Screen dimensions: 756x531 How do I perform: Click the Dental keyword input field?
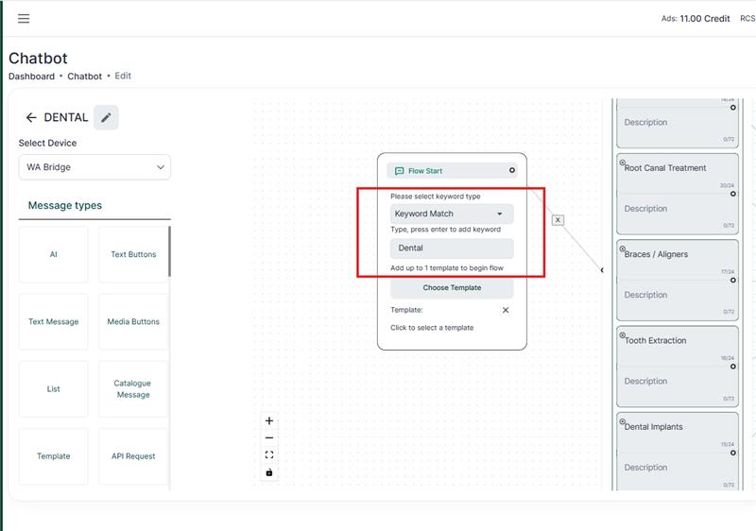coord(452,248)
